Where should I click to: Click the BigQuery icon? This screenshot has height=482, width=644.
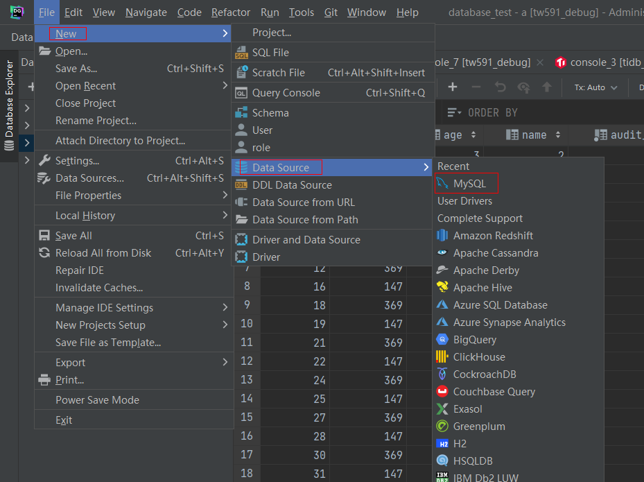(x=442, y=339)
